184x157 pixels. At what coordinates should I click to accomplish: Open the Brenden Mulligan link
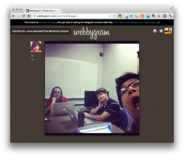click(x=47, y=23)
